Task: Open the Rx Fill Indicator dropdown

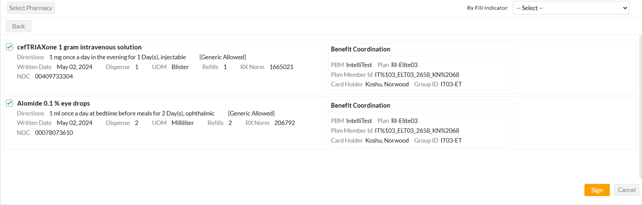Action: point(570,8)
